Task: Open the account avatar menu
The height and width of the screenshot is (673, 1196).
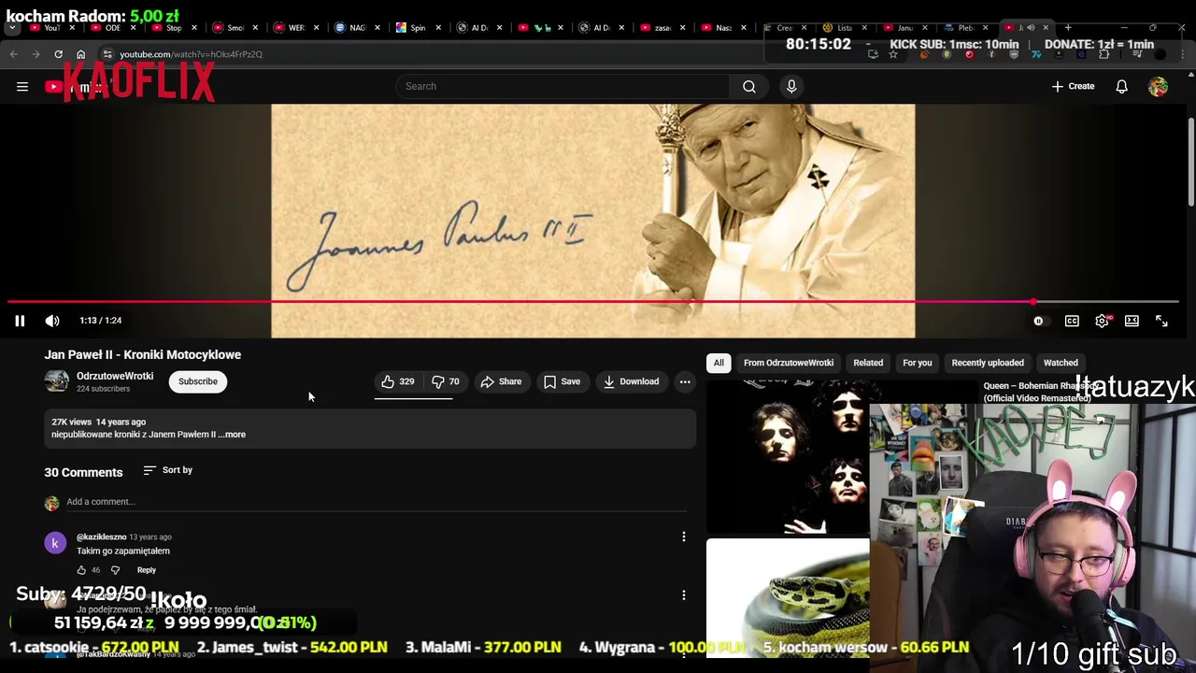Action: 1158,86
